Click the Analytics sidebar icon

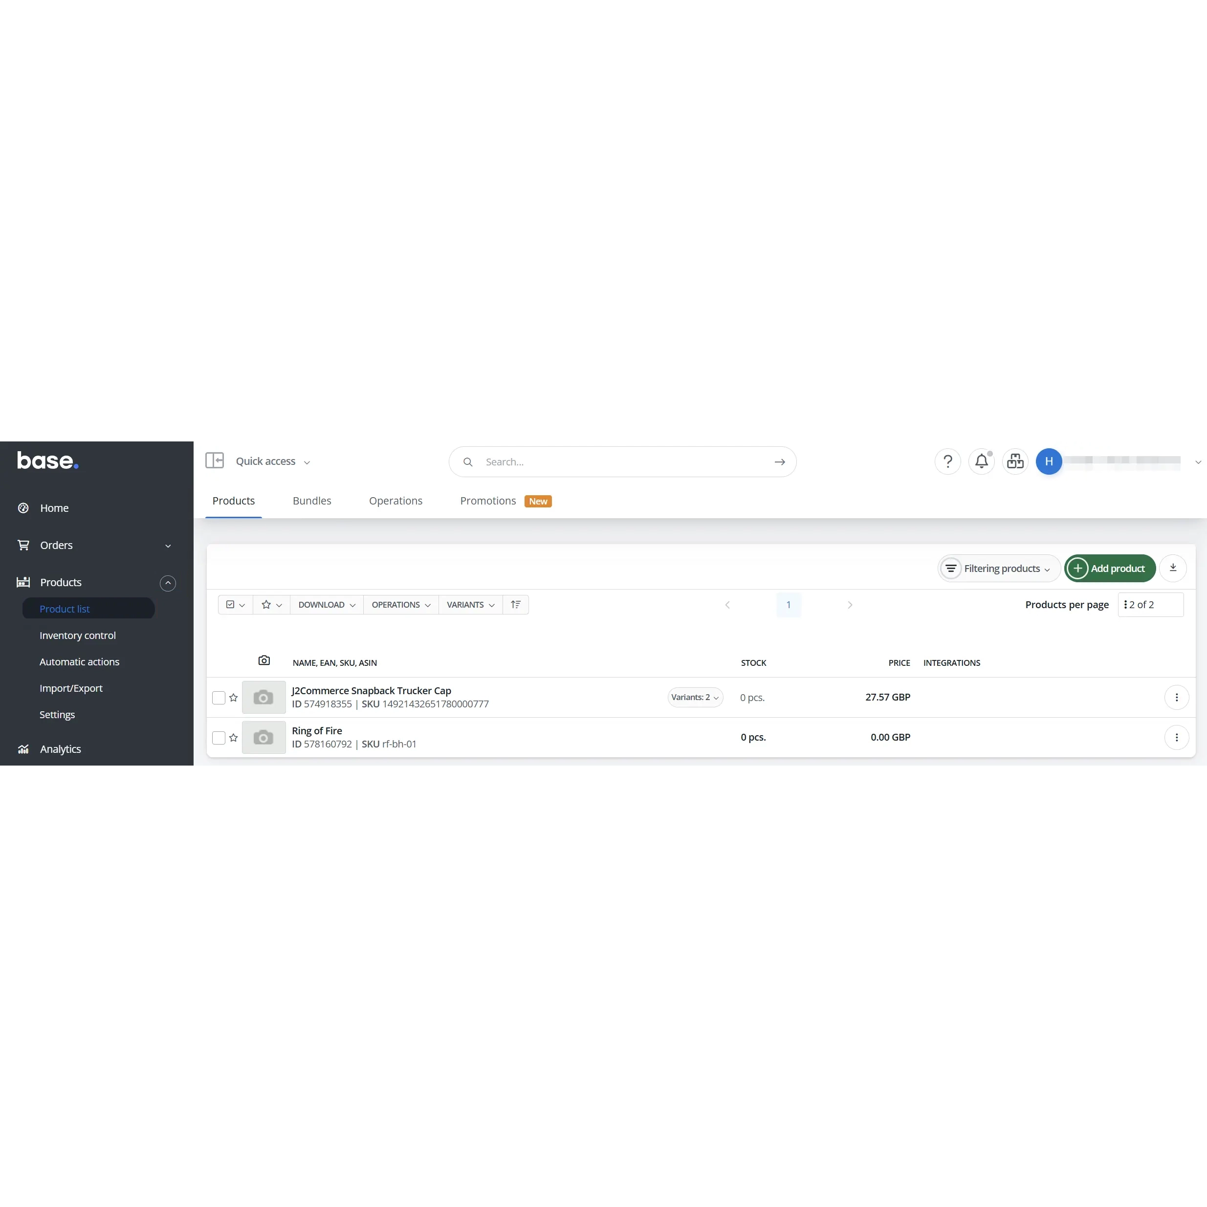pos(23,749)
